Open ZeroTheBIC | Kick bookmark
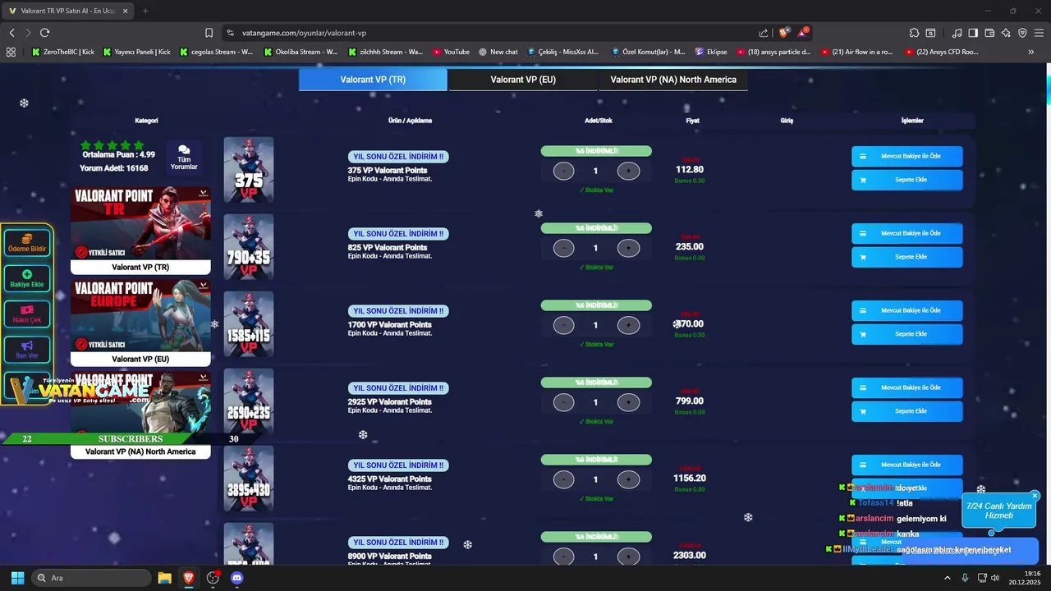This screenshot has width=1051, height=591. (x=64, y=52)
